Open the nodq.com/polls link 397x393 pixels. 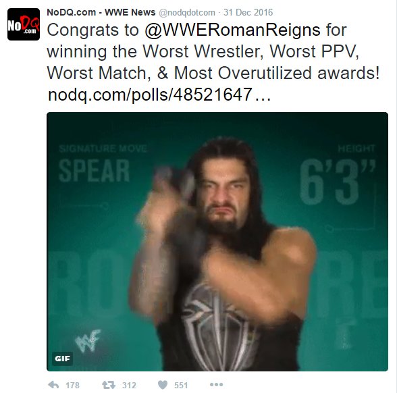(x=159, y=95)
